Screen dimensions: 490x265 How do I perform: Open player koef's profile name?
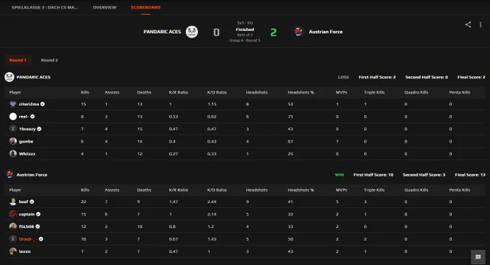[24, 202]
